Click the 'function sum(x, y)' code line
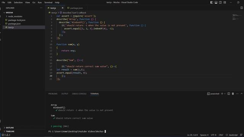Image resolution: width=244 pixels, height=137 pixels. (x=68, y=45)
